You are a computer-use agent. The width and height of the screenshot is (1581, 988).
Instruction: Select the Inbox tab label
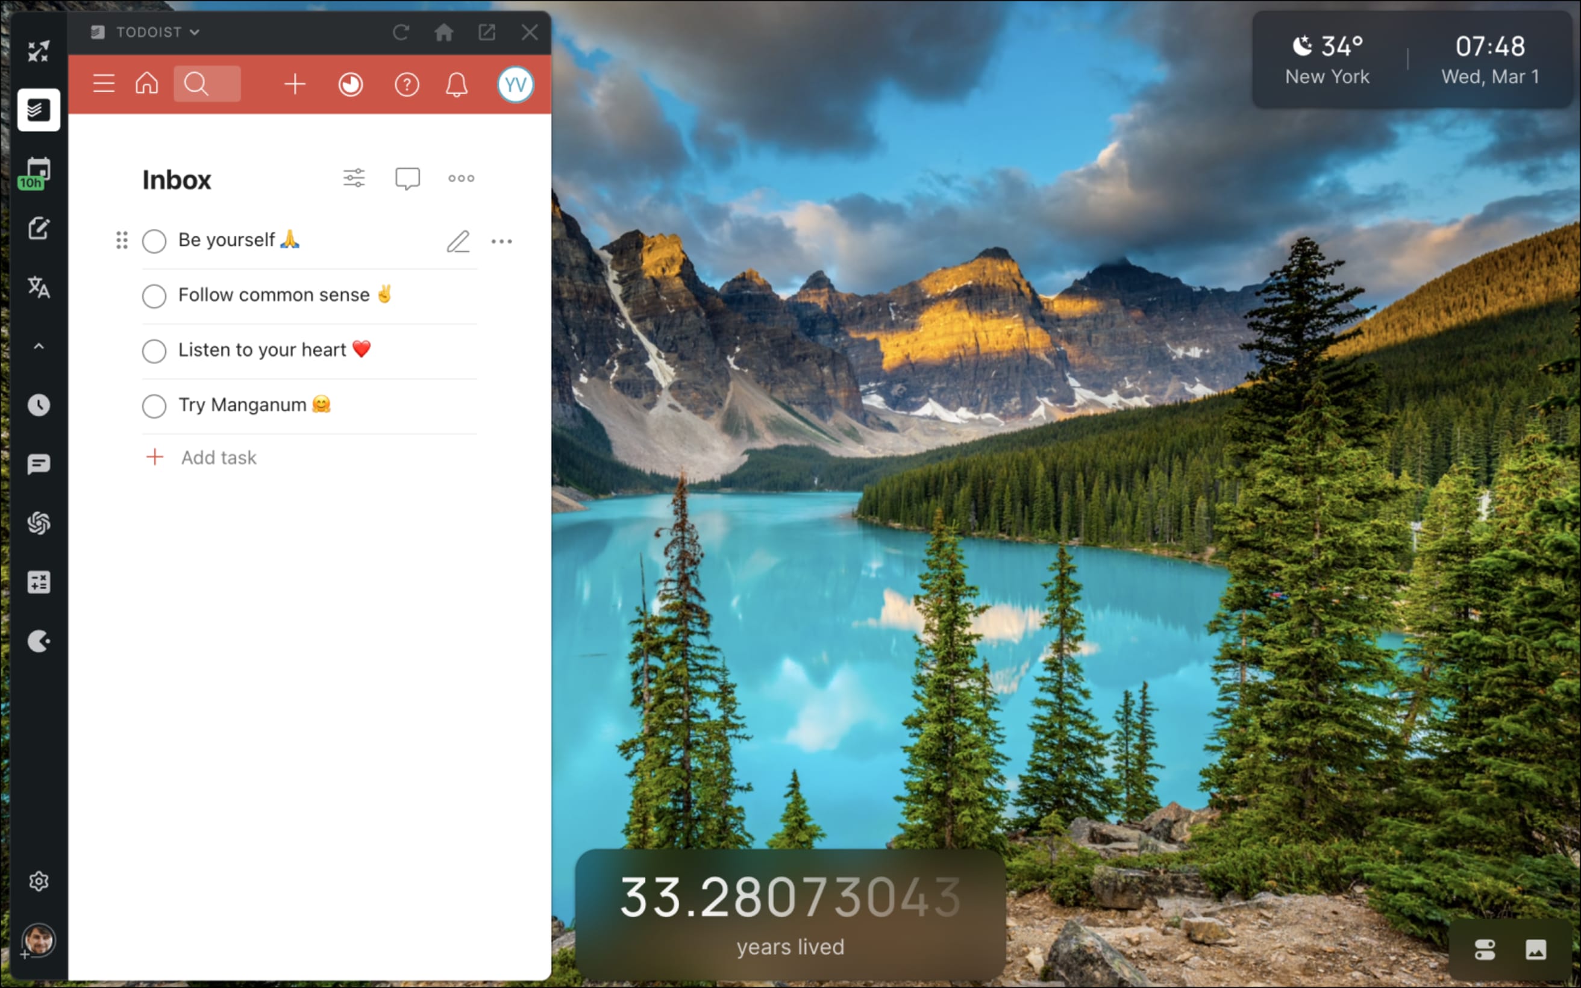pos(178,178)
